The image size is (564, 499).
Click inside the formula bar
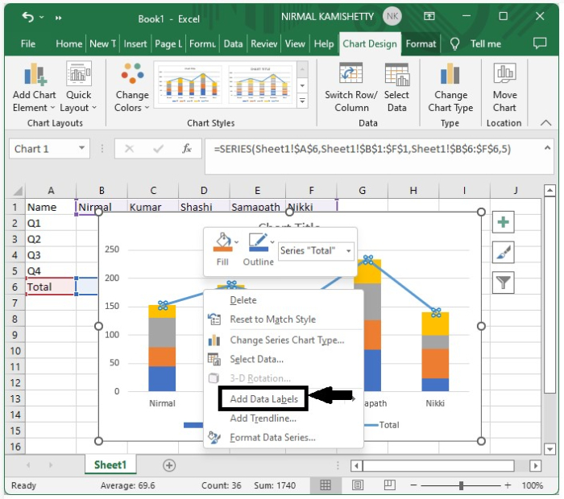click(x=379, y=149)
